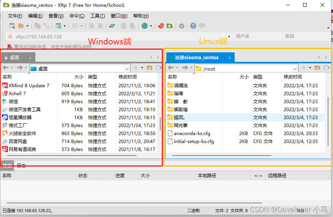Click the new session toolbar icon
Image resolution: width=333 pixels, height=217 pixels.
12,26
